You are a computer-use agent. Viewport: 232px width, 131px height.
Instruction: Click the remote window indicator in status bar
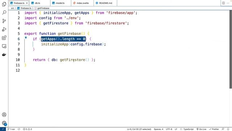click(x=3, y=129)
